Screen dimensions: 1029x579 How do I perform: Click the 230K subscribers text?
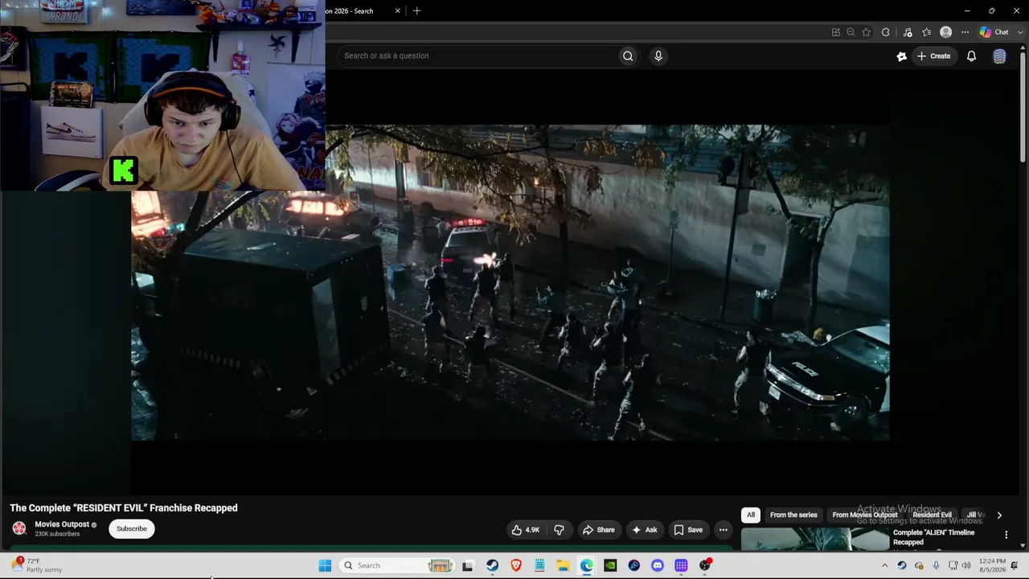point(57,534)
